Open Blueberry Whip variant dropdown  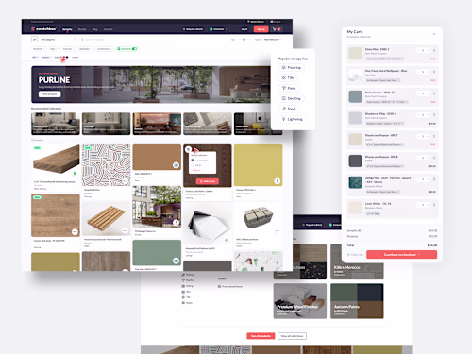pos(384,124)
